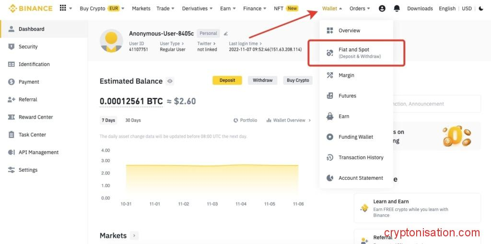491x244 pixels.
Task: Click the BTC balance amount
Action: 131,101
